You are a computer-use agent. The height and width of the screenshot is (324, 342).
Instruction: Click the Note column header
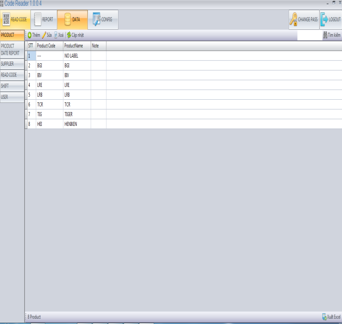(99, 46)
